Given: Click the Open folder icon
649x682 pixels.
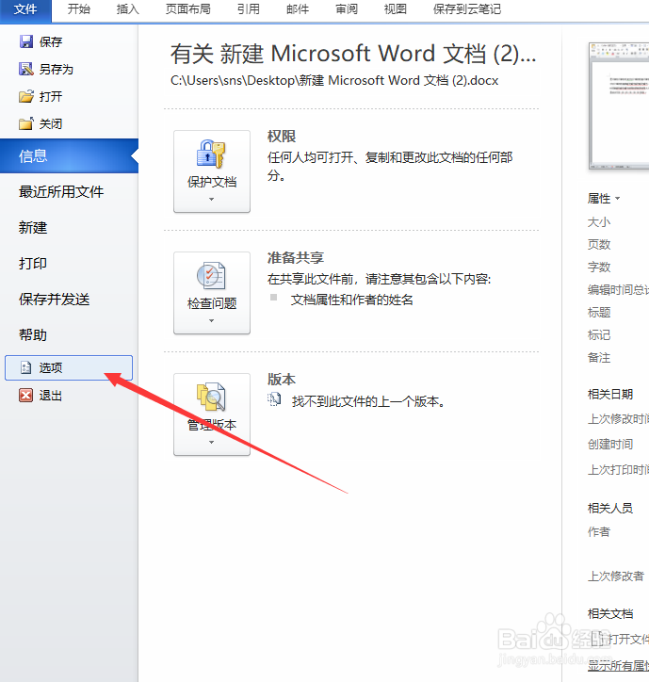Looking at the screenshot, I should pos(26,96).
